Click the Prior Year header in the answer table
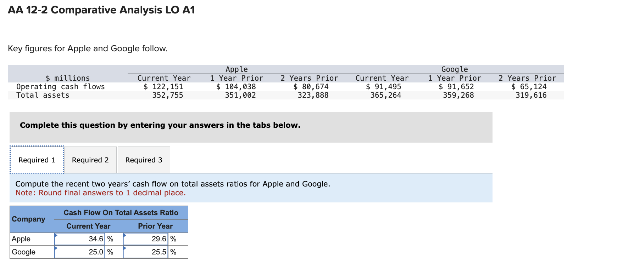Viewport: 634px width, 264px height. 155,226
